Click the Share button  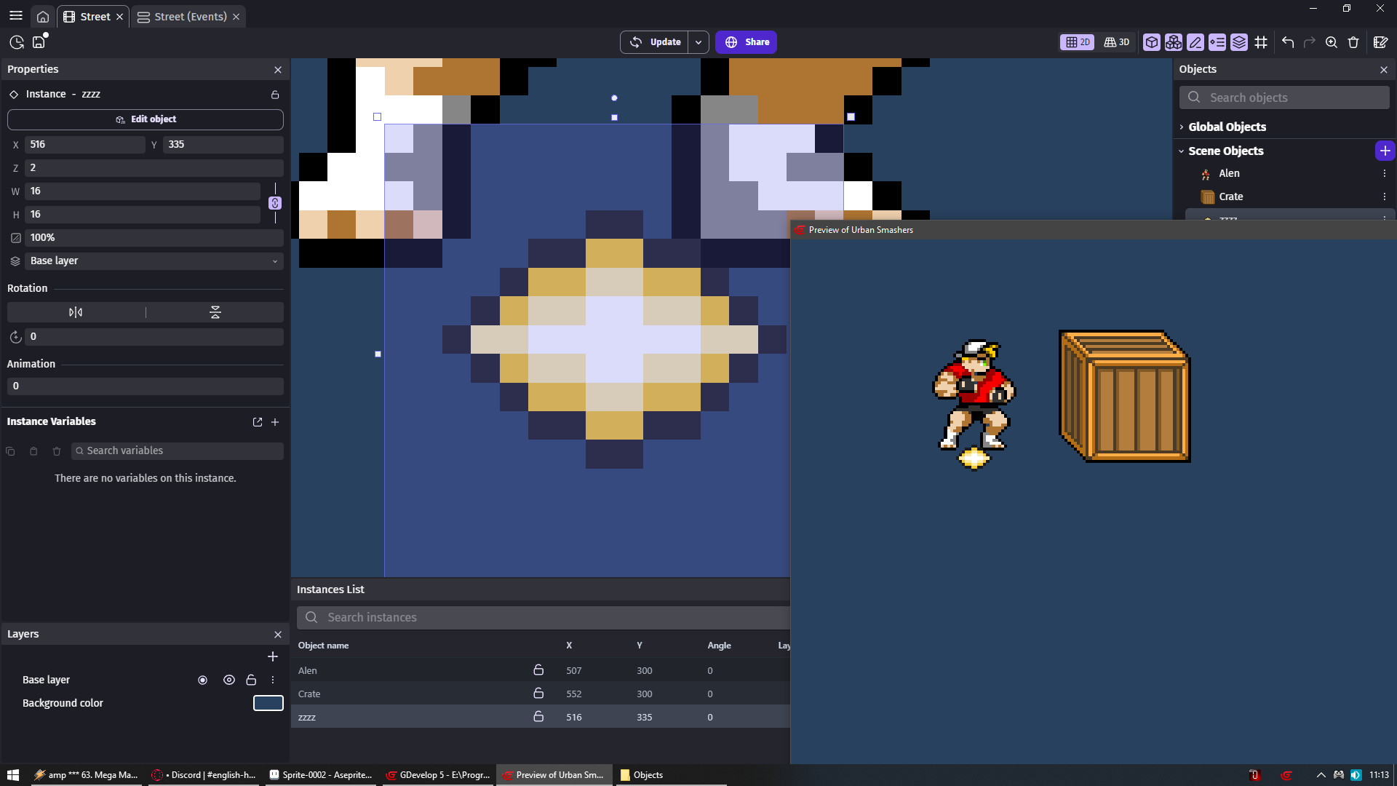(747, 42)
